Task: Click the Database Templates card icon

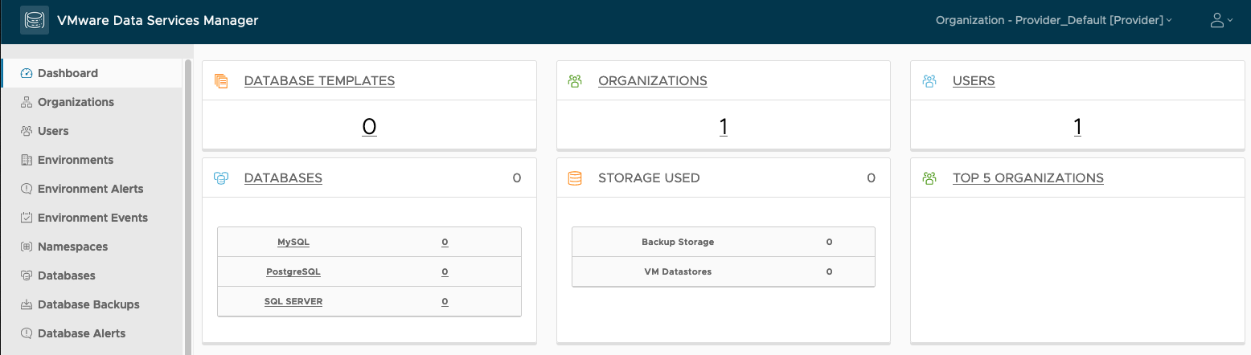Action: coord(222,81)
